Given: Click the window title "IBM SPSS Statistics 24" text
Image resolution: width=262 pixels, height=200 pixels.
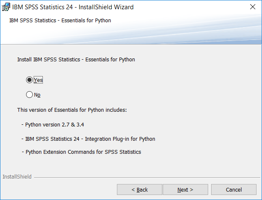Looking at the screenshot, I should point(42,7).
